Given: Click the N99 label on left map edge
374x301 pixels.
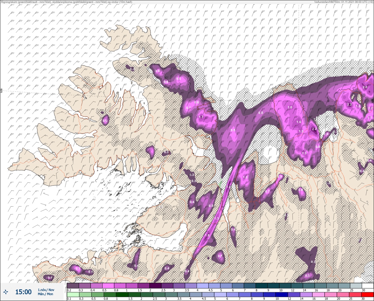Looking at the screenshot, I should click(x=1, y=91).
